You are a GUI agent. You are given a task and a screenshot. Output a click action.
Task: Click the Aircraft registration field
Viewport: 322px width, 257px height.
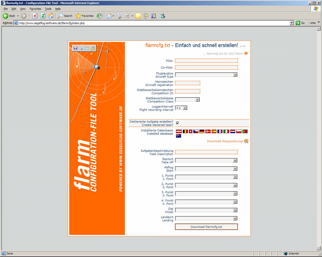pyautogui.click(x=187, y=83)
